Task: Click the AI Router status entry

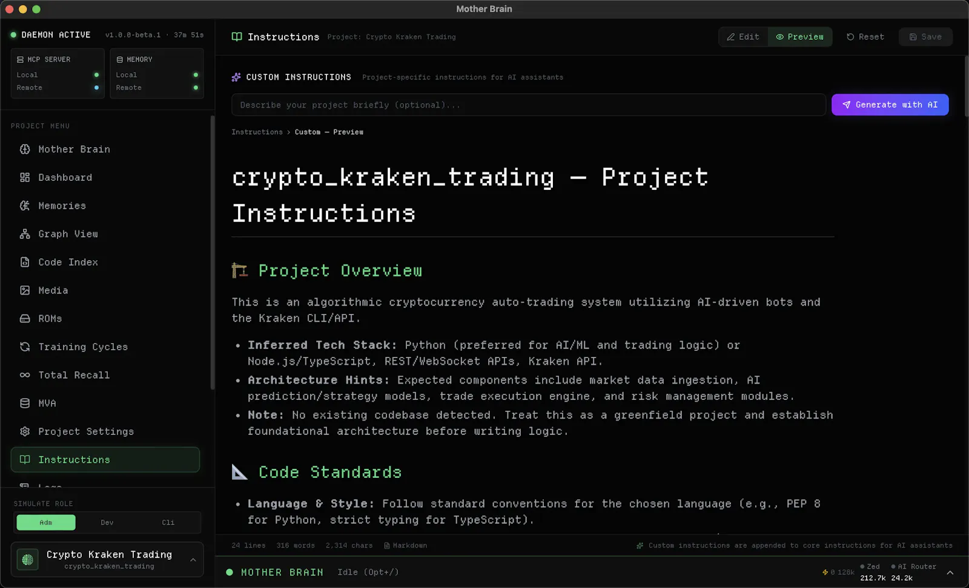Action: click(x=913, y=572)
